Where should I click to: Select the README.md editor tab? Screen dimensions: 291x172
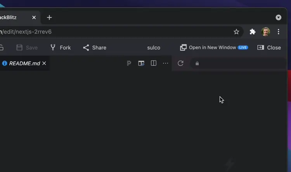click(24, 64)
